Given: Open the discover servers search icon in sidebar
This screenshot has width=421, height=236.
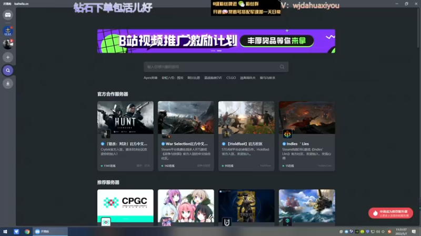Looking at the screenshot, I should coord(8,70).
